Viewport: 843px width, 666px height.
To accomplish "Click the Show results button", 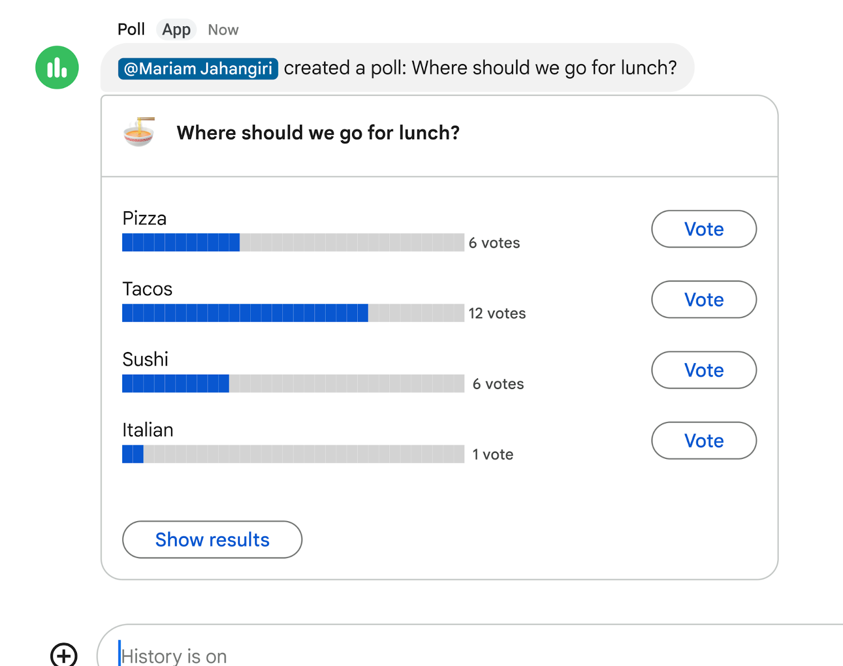I will pyautogui.click(x=212, y=540).
